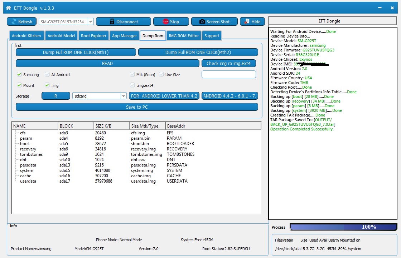Screen dimensions: 401x258
Task: Enable the Use Size checkbox
Action: pos(161,74)
